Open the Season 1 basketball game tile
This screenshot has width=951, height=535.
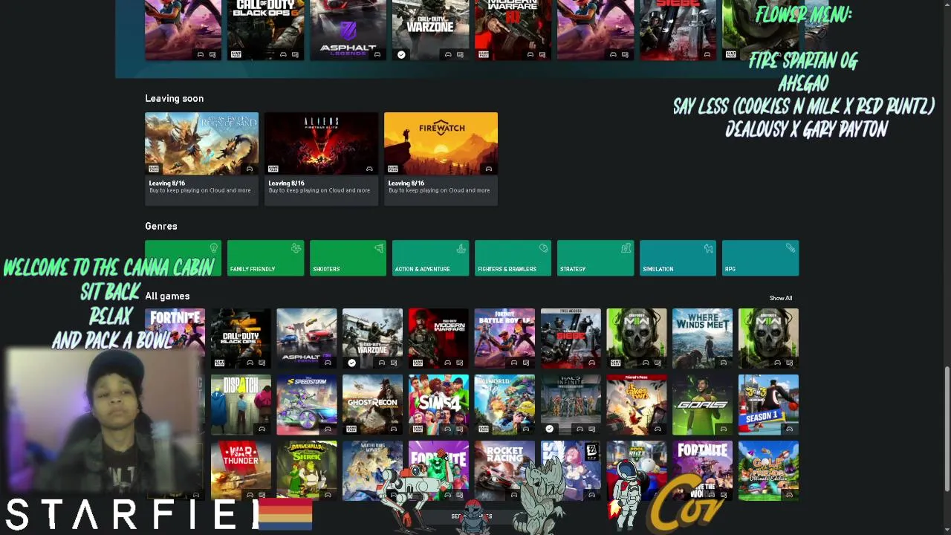[768, 404]
